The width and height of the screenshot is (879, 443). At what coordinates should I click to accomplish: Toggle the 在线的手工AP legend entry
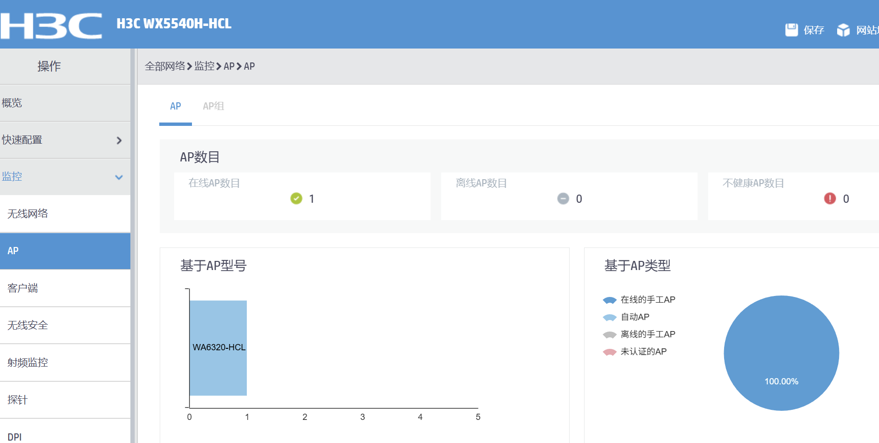[x=640, y=300]
